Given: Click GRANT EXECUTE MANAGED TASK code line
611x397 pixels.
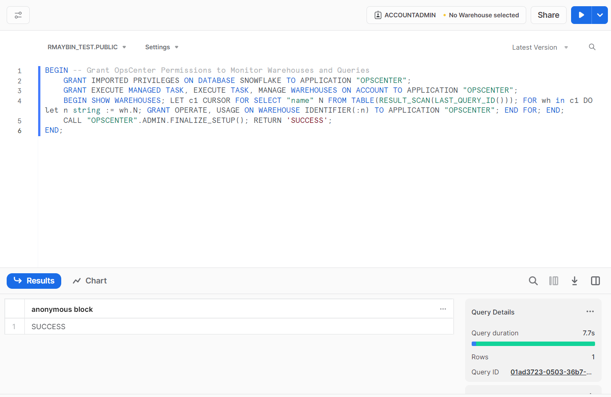Looking at the screenshot, I should tap(290, 90).
